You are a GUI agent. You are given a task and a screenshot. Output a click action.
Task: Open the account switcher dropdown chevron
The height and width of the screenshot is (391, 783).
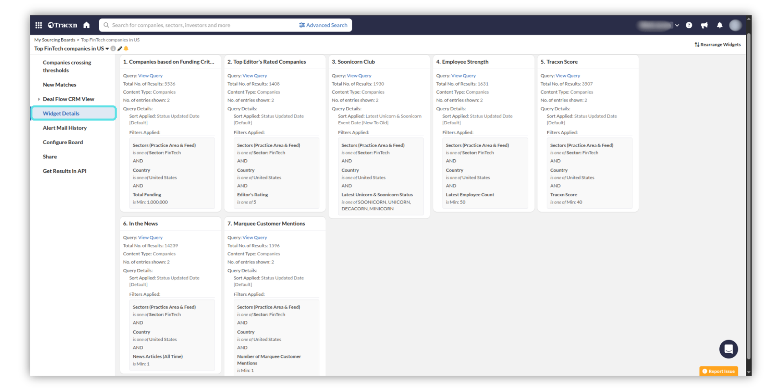click(677, 25)
